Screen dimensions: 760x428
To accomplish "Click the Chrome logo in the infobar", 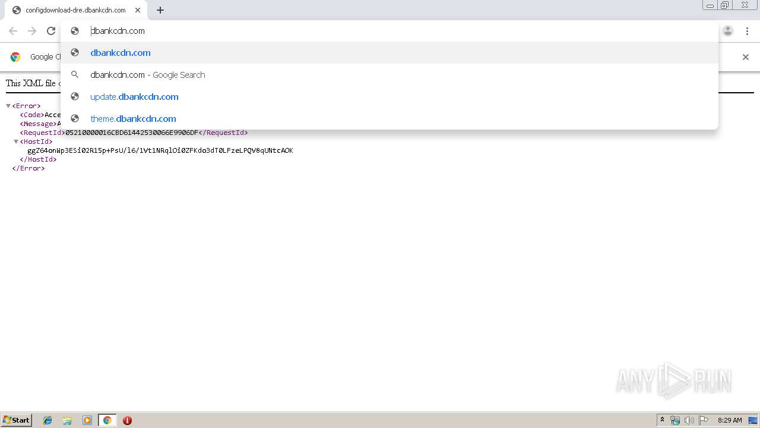I will [15, 57].
